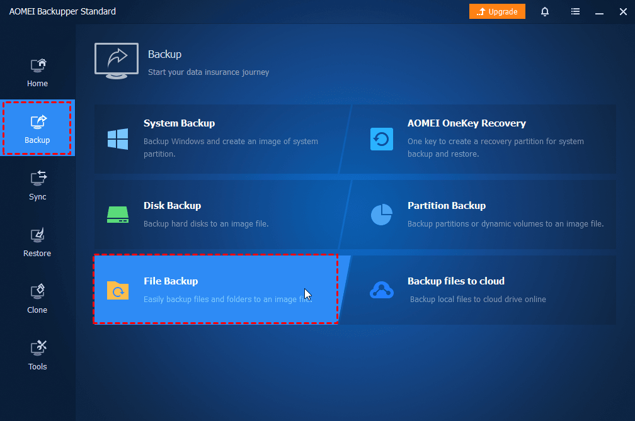The width and height of the screenshot is (635, 421).
Task: Click the Backup monitor header icon
Action: click(x=117, y=60)
